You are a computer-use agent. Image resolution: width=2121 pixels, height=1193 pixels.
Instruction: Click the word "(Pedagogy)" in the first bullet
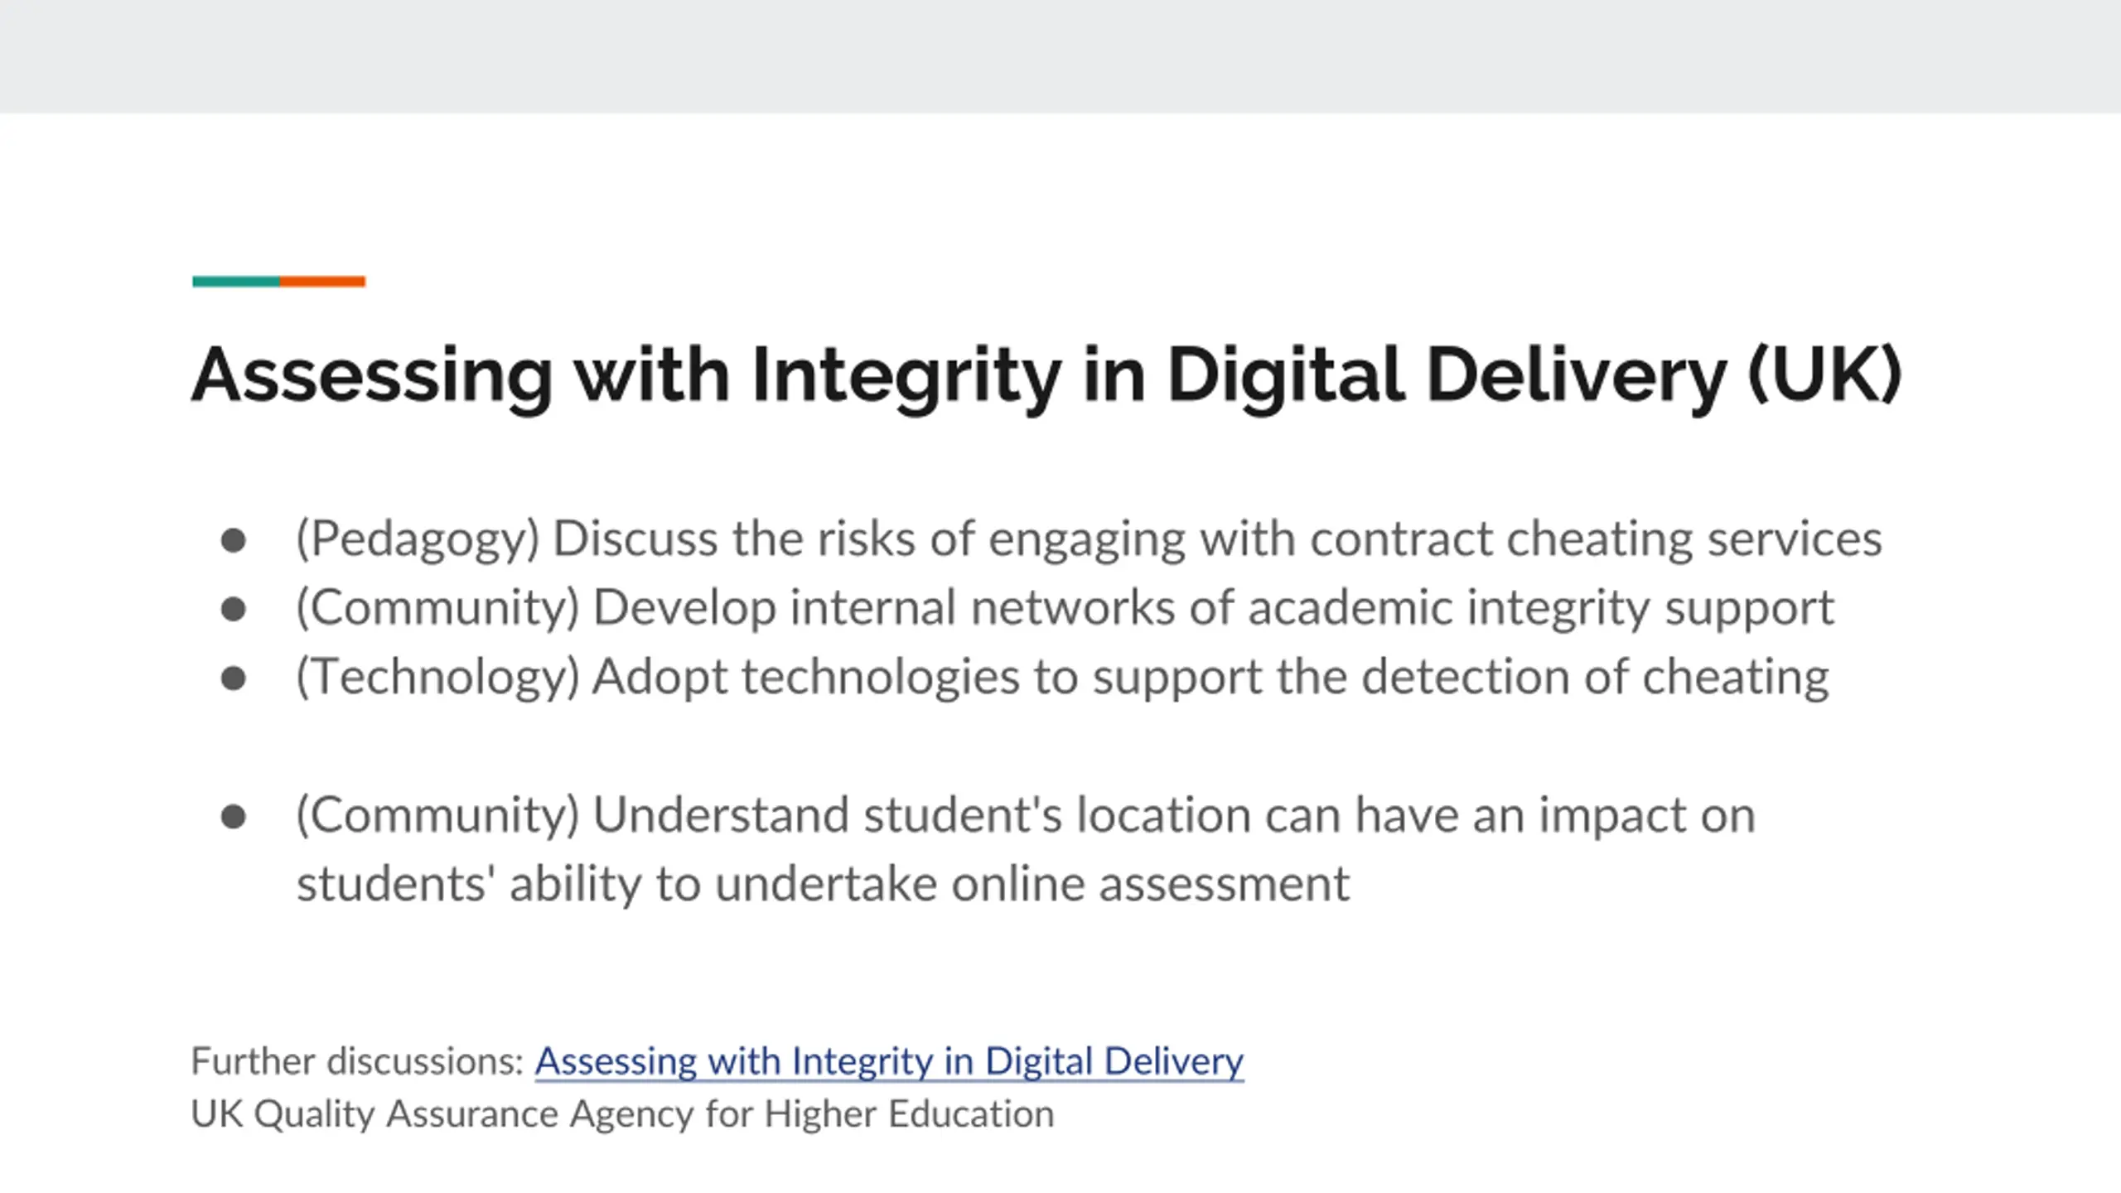click(418, 539)
